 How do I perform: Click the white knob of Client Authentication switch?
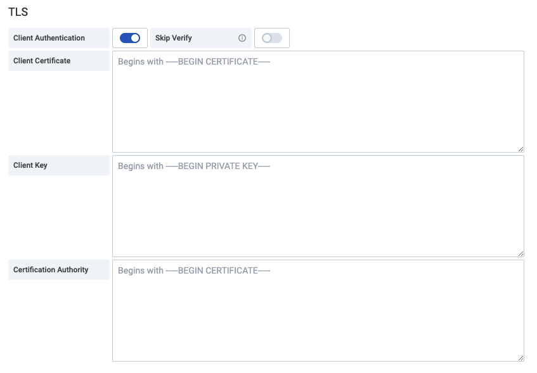[x=135, y=38]
